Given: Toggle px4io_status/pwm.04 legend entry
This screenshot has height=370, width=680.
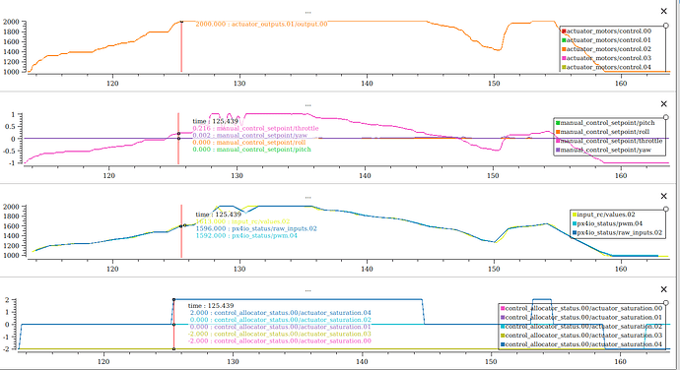Looking at the screenshot, I should tap(607, 223).
